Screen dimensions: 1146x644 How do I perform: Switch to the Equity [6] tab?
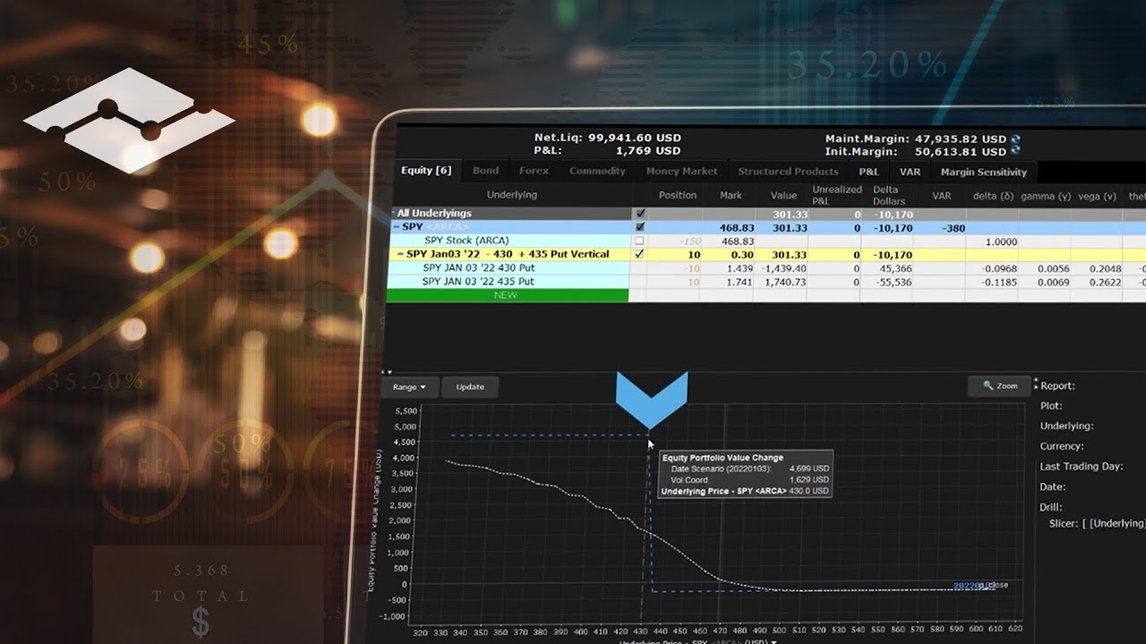point(427,171)
